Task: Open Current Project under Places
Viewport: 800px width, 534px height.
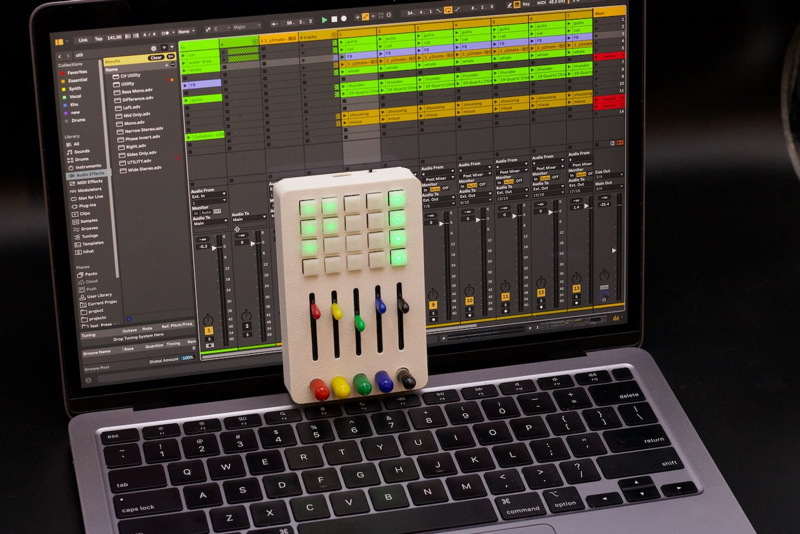Action: tap(97, 303)
